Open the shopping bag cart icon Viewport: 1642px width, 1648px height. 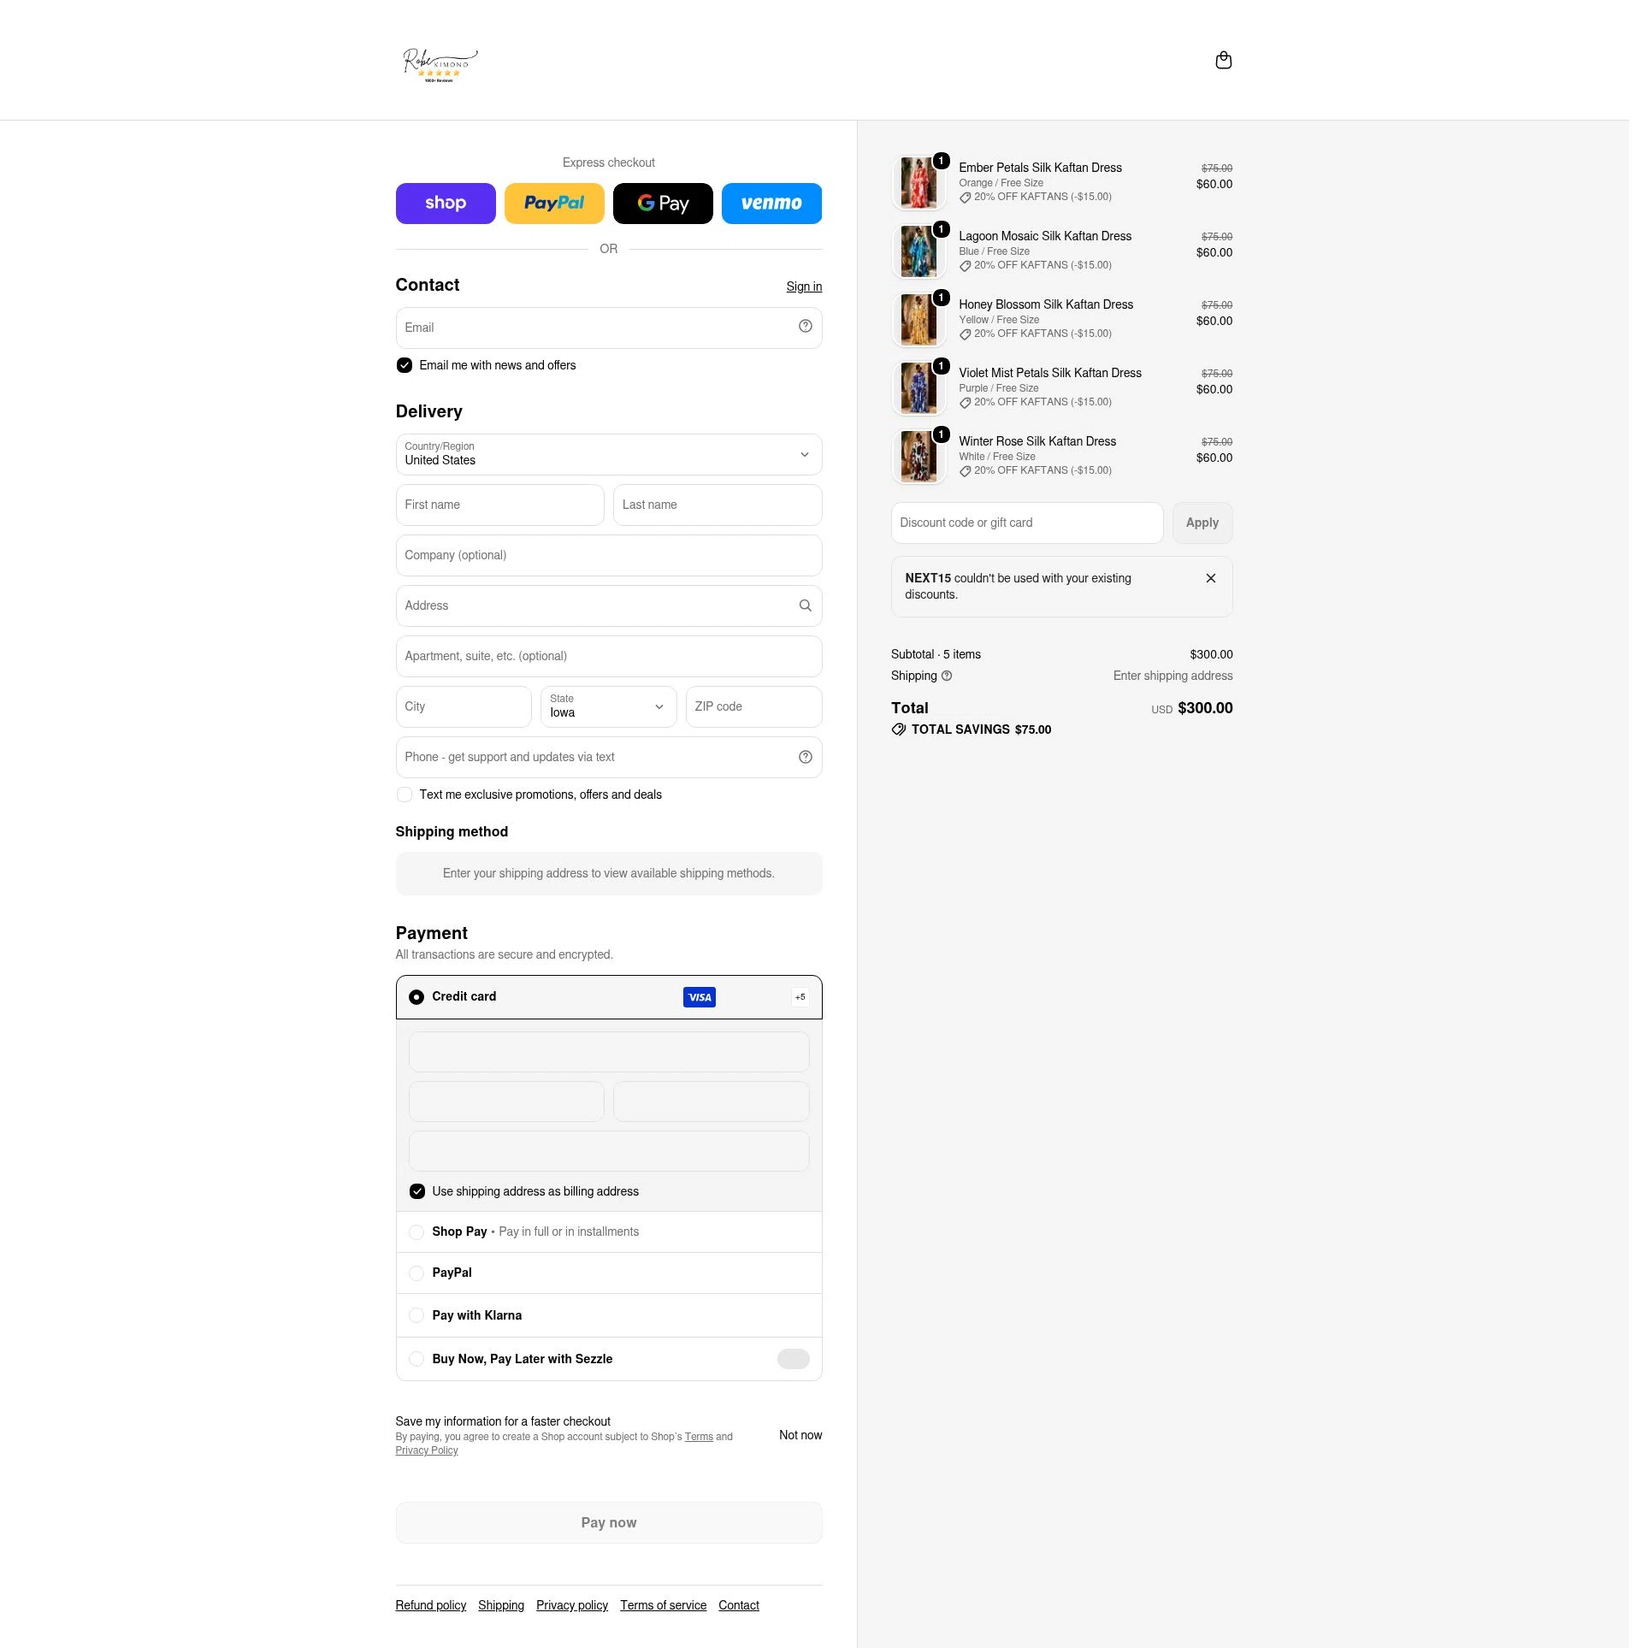[x=1223, y=60]
